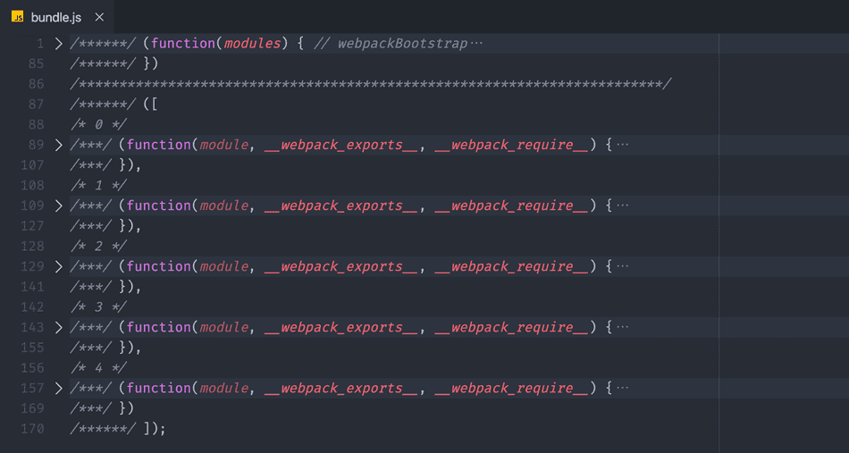Screen dimensions: 849x453
Task: Place cursor on the /* 0 */ comment
Action: pos(98,124)
